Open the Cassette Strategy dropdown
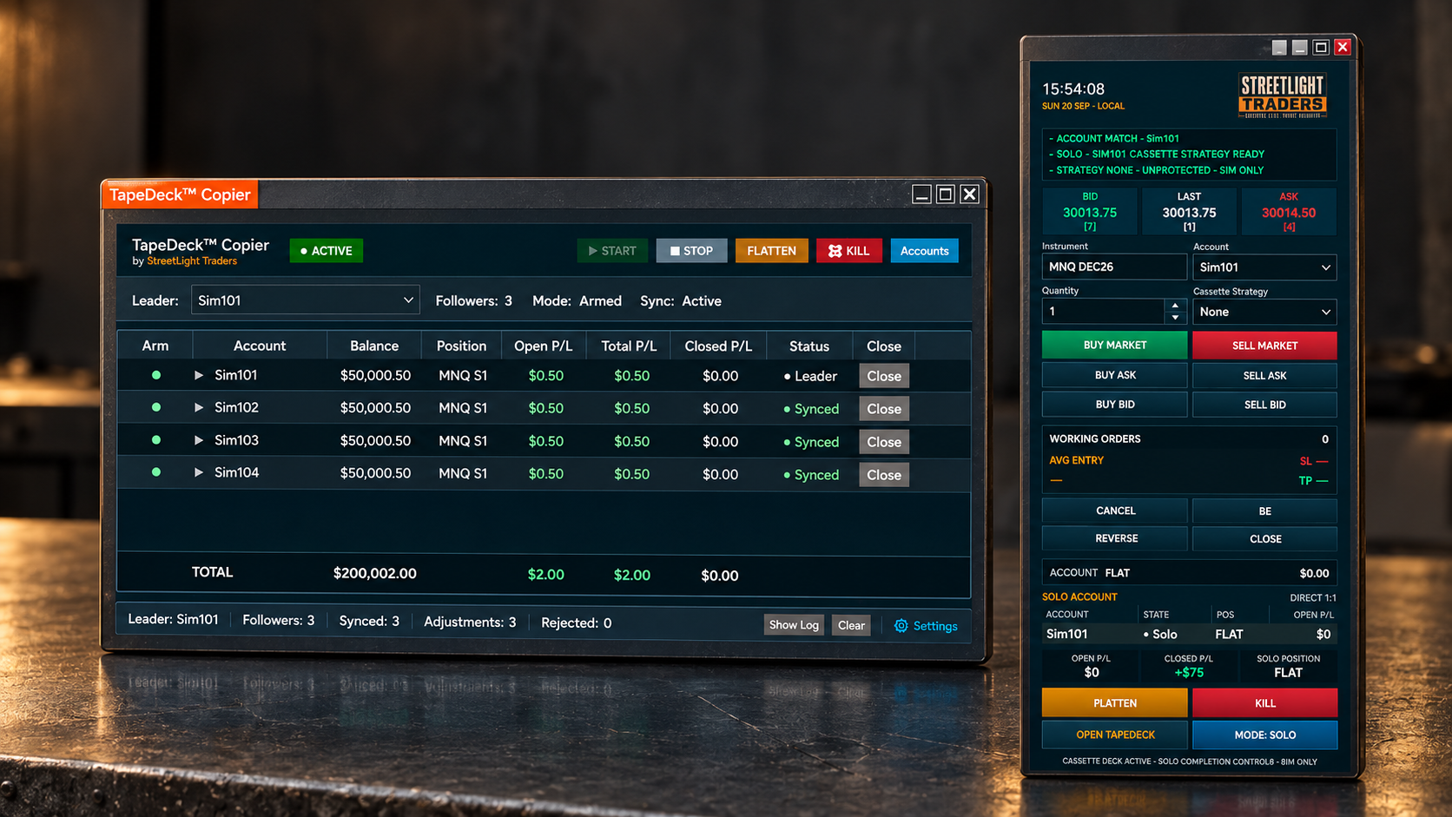This screenshot has height=817, width=1452. coord(1264,312)
